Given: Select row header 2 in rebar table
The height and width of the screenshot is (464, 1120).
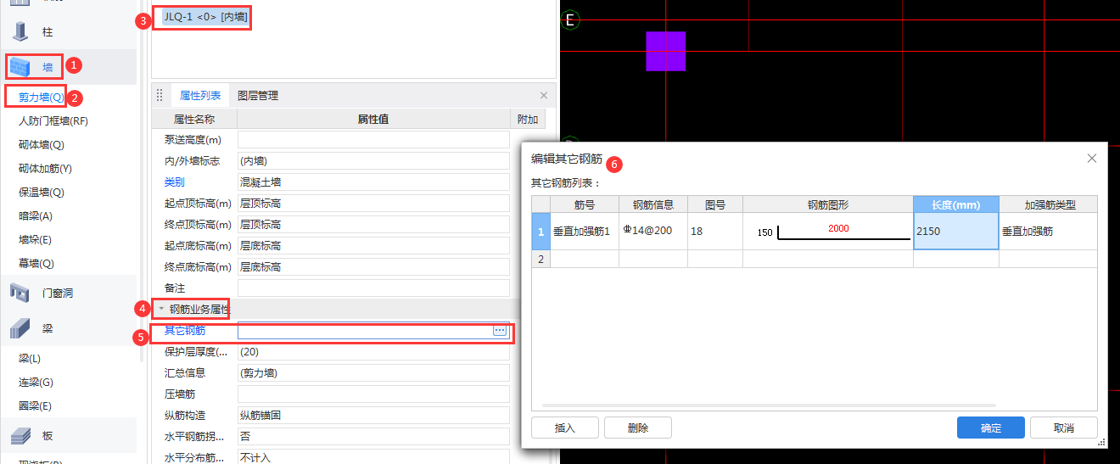Looking at the screenshot, I should (x=540, y=259).
